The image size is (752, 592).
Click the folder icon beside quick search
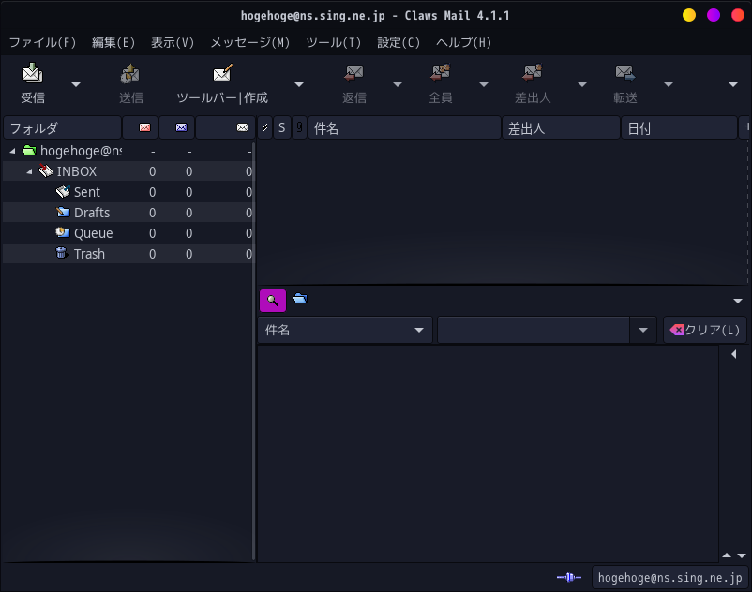[300, 299]
